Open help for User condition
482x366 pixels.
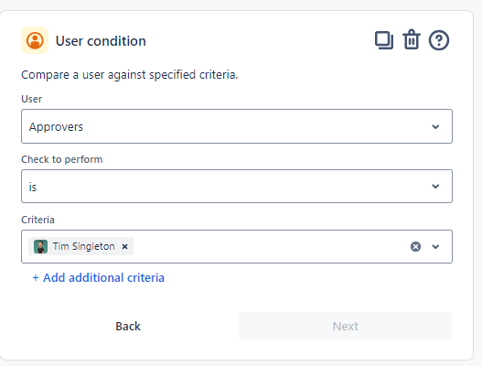[x=439, y=40]
